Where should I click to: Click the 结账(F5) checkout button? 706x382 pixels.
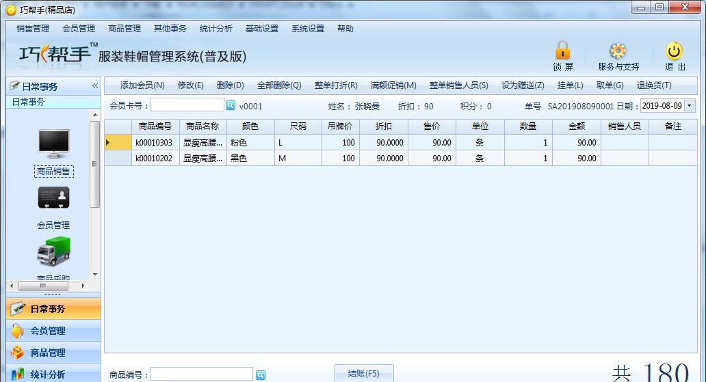click(x=364, y=373)
